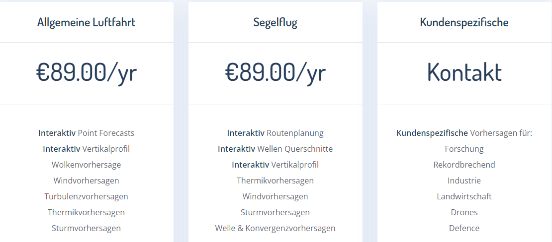Click the Allgemeine Luftfahrt plan heading
Viewport: 552px width, 242px height.
pyautogui.click(x=86, y=22)
